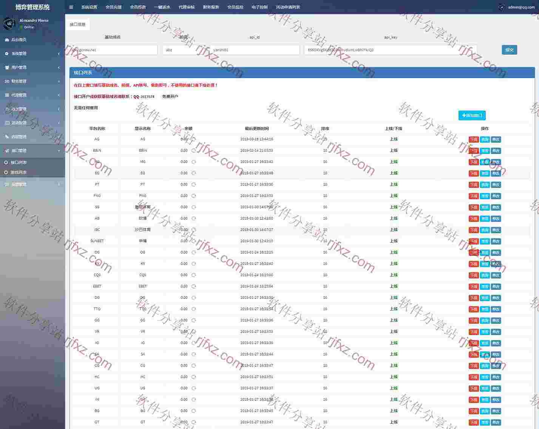This screenshot has height=429, width=539.
Task: Refresh the balance in the PT row
Action: click(194, 185)
